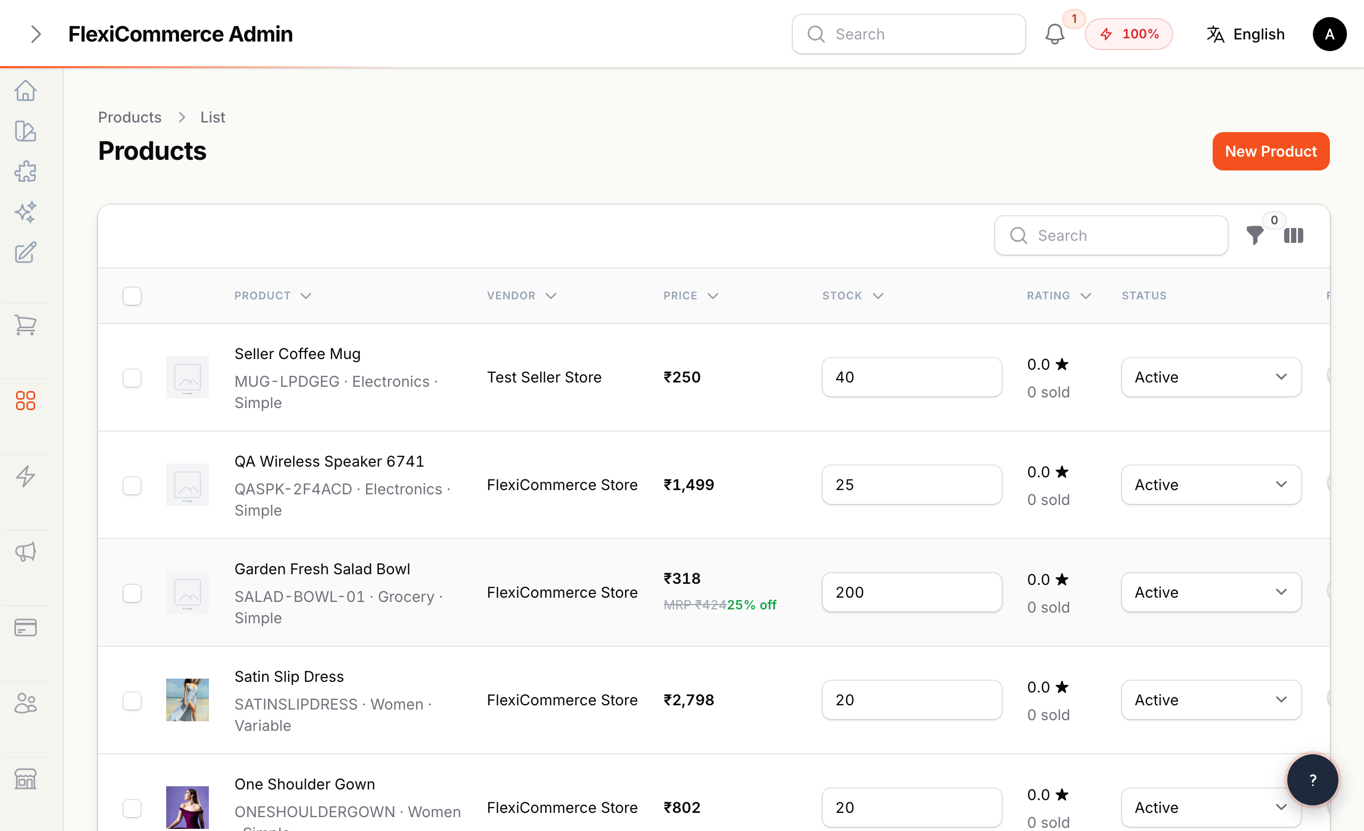1364x831 pixels.
Task: Open status dropdown for One Shoulder Gown
Action: 1211,808
